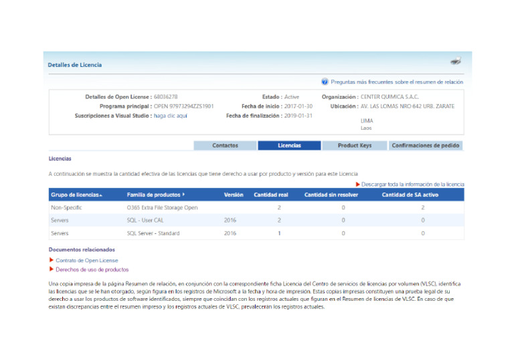
Task: Open the 'haga clic aquí' Visual Studio link
Action: (170, 116)
